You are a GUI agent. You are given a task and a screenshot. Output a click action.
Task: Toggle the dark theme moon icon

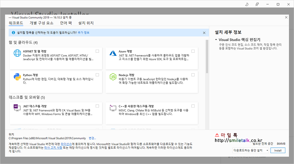tap(247, 4)
